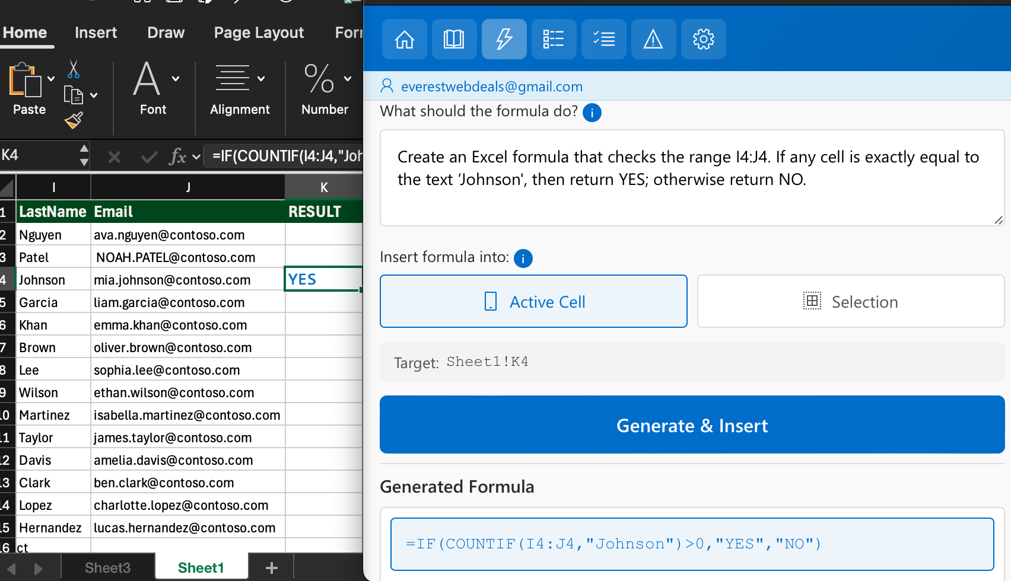Select the lightning bolt formula generator icon
Screen dimensions: 1011x581
pyautogui.click(x=504, y=39)
